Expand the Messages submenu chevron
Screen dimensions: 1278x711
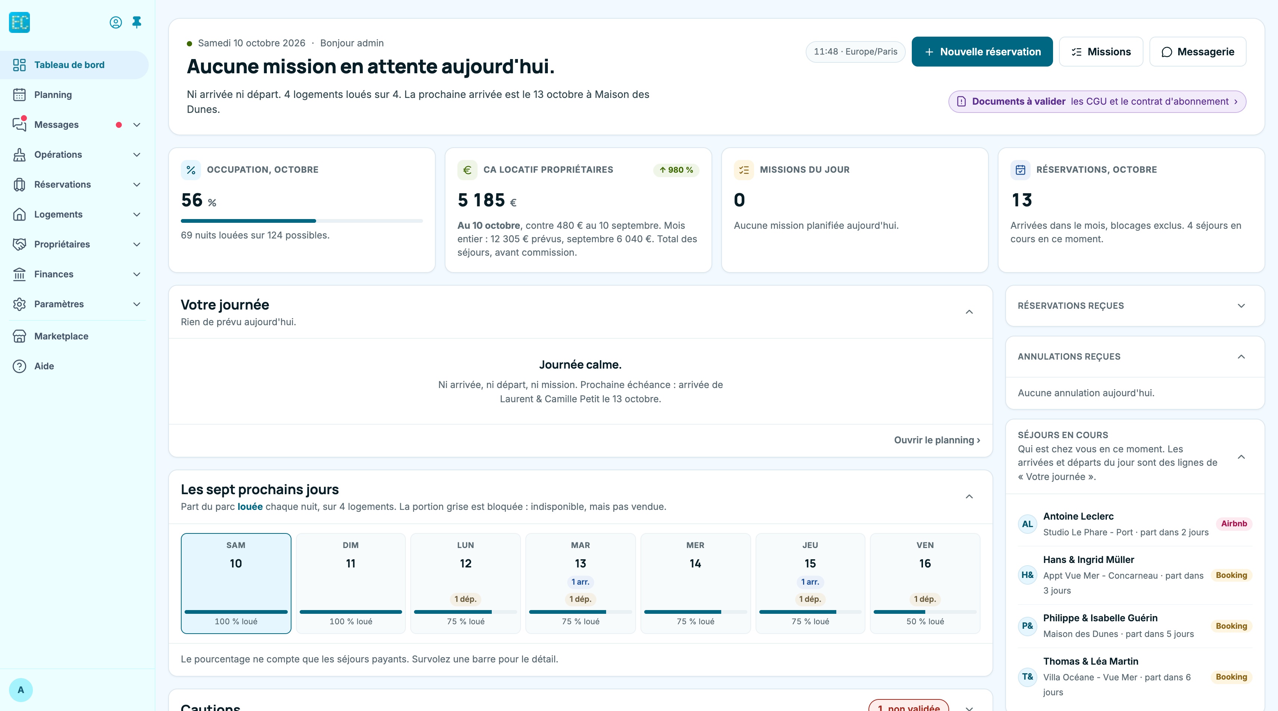[x=137, y=125]
